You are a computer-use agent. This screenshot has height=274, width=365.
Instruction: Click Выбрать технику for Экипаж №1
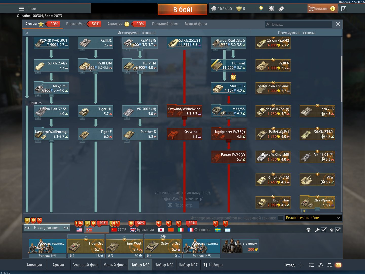(47, 246)
